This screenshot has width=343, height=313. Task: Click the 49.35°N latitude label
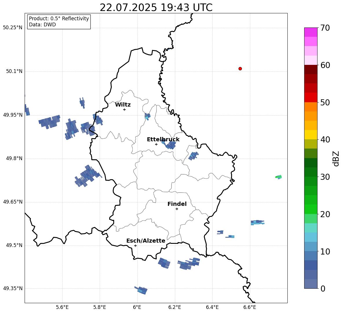(13, 288)
